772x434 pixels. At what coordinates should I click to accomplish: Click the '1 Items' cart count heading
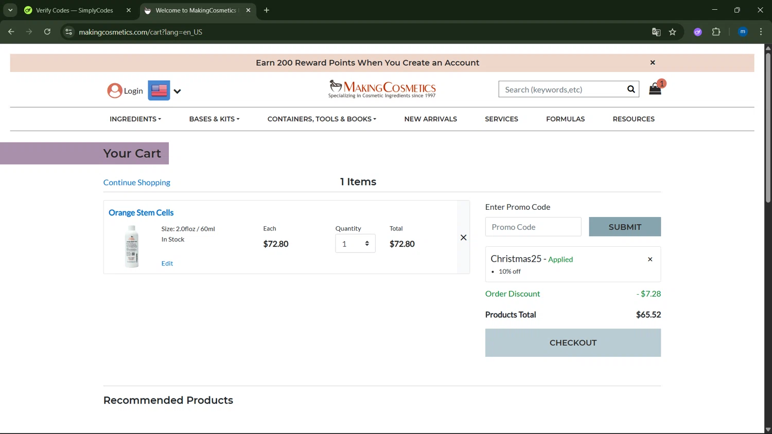tap(358, 182)
